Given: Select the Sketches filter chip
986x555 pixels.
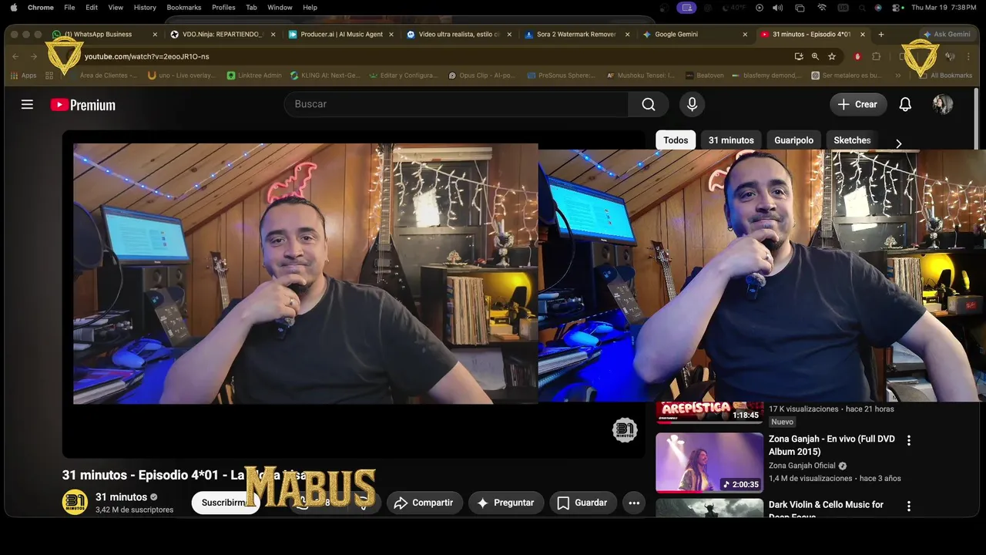Looking at the screenshot, I should 852,140.
